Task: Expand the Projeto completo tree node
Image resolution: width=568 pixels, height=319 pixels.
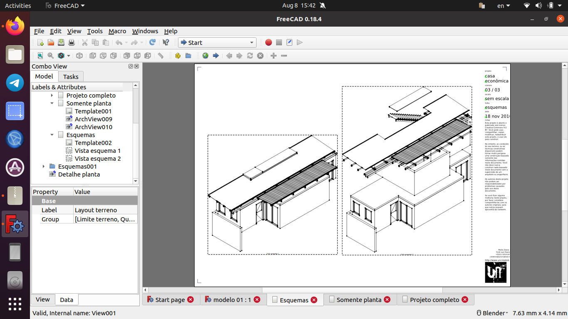Action: (52, 96)
